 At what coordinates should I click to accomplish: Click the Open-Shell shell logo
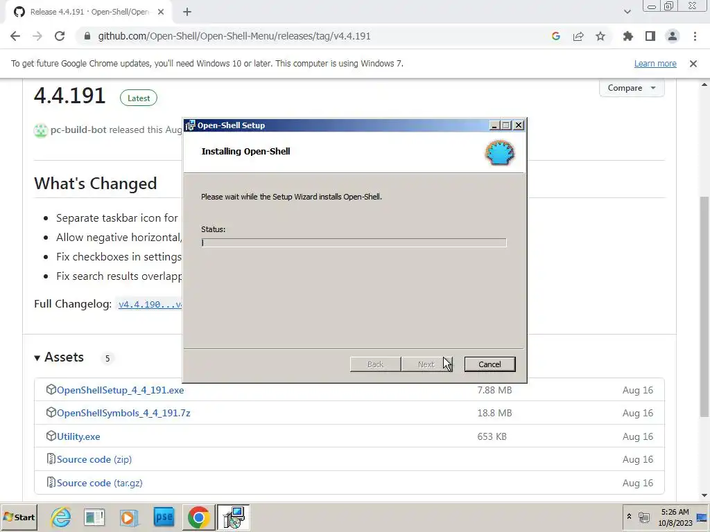point(499,152)
